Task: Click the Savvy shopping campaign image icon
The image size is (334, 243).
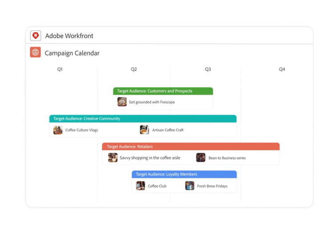Action: point(113,158)
